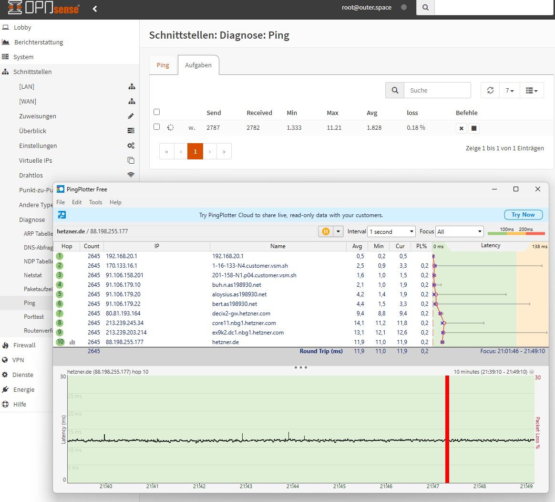Sort table by loss column

[412, 113]
